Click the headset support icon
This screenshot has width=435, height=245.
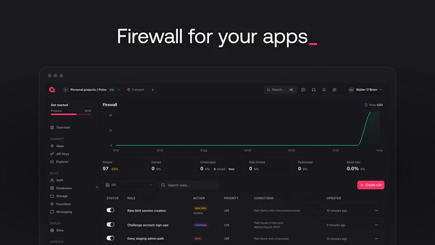(314, 90)
